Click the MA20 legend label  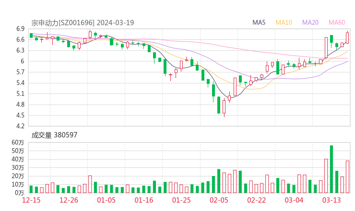[x=310, y=23]
